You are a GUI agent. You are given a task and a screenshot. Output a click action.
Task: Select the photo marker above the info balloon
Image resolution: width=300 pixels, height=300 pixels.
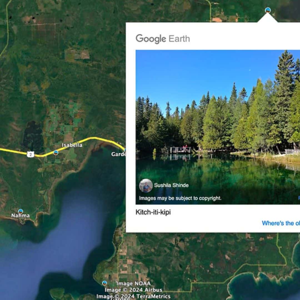(268, 10)
